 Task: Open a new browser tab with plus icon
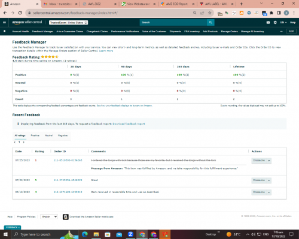point(241,4)
